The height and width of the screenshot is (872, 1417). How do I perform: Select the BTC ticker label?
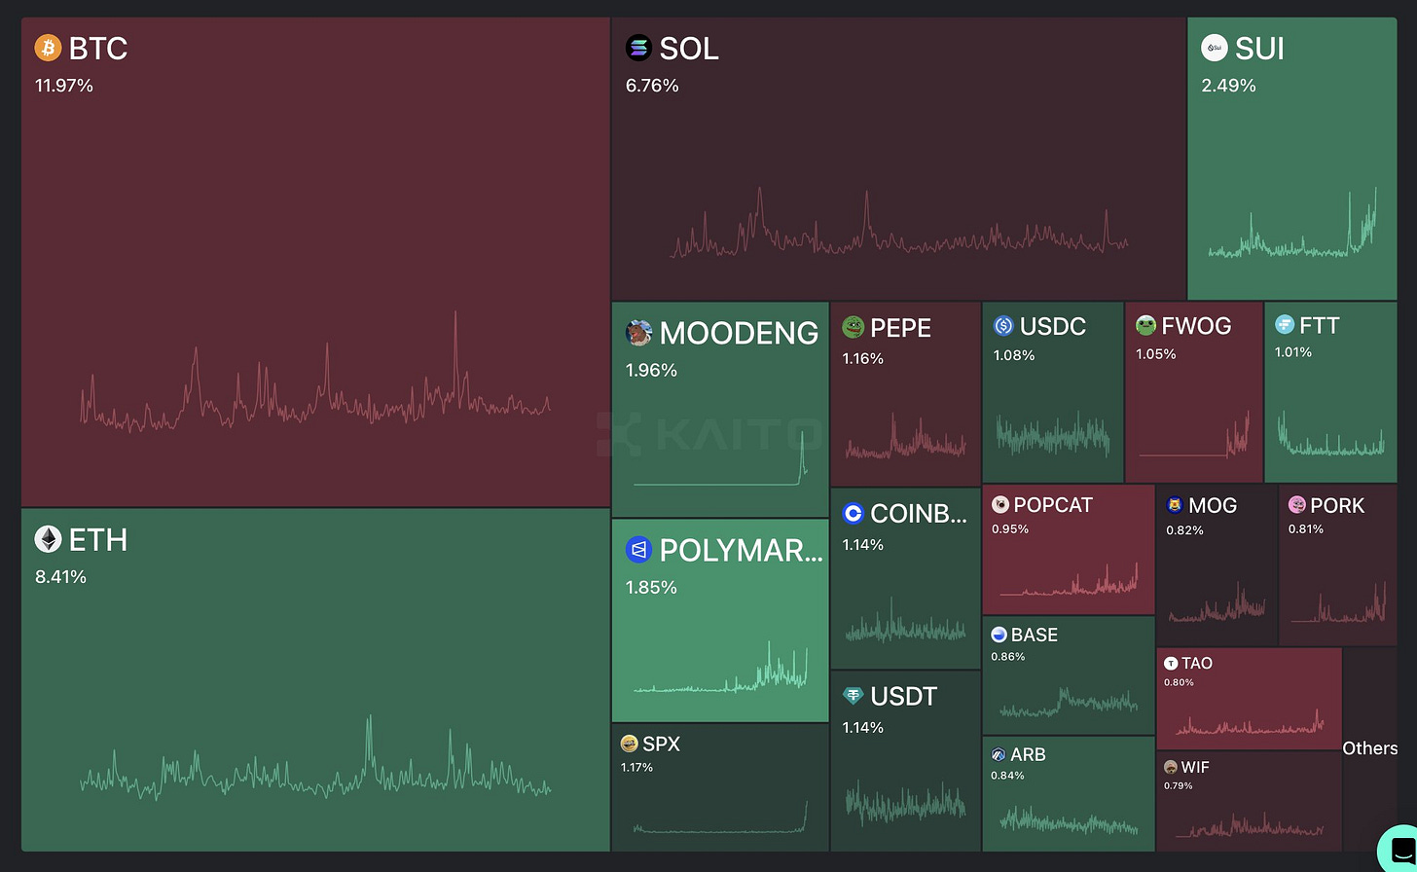click(x=98, y=49)
